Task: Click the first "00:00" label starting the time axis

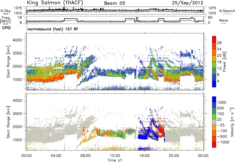Action: point(27,156)
